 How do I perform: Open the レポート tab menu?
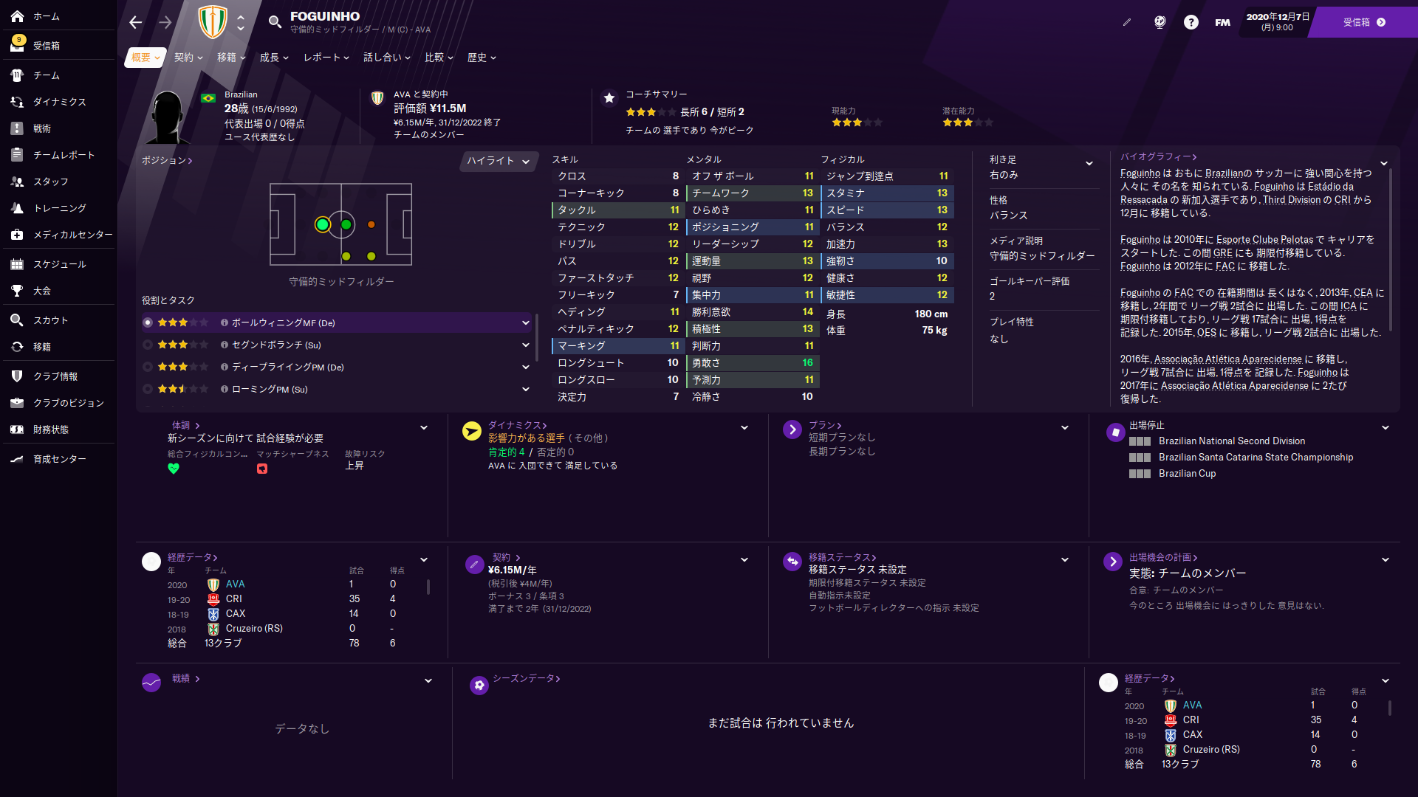[x=326, y=58]
